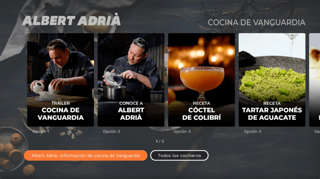Click the 1 / 5 page indicator
The image size is (320, 179).
coord(160,141)
